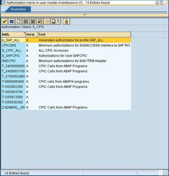
Task: Select the SASCPIC entry
Action: (x=13, y=61)
